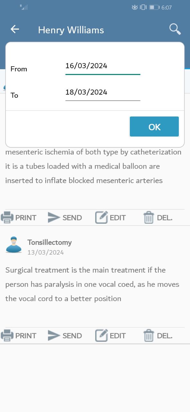Tap the Henry Williams header title
This screenshot has width=190, height=412.
[71, 30]
